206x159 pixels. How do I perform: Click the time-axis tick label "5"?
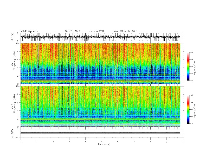[102, 142]
